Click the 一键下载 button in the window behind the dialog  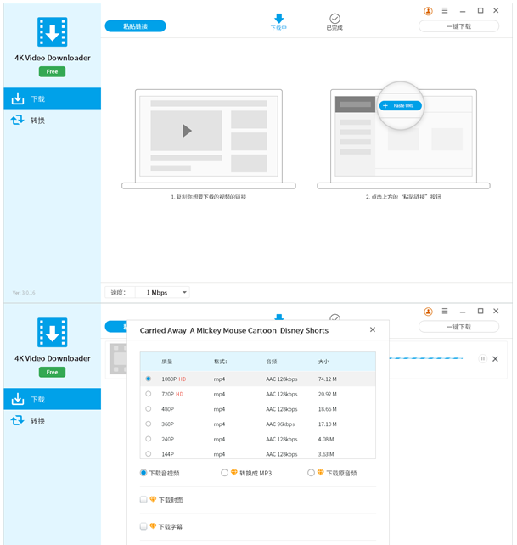[458, 326]
